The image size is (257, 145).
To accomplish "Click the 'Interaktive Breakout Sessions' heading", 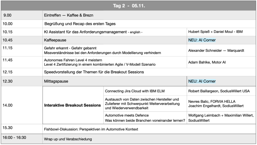I will click(x=72, y=105).
